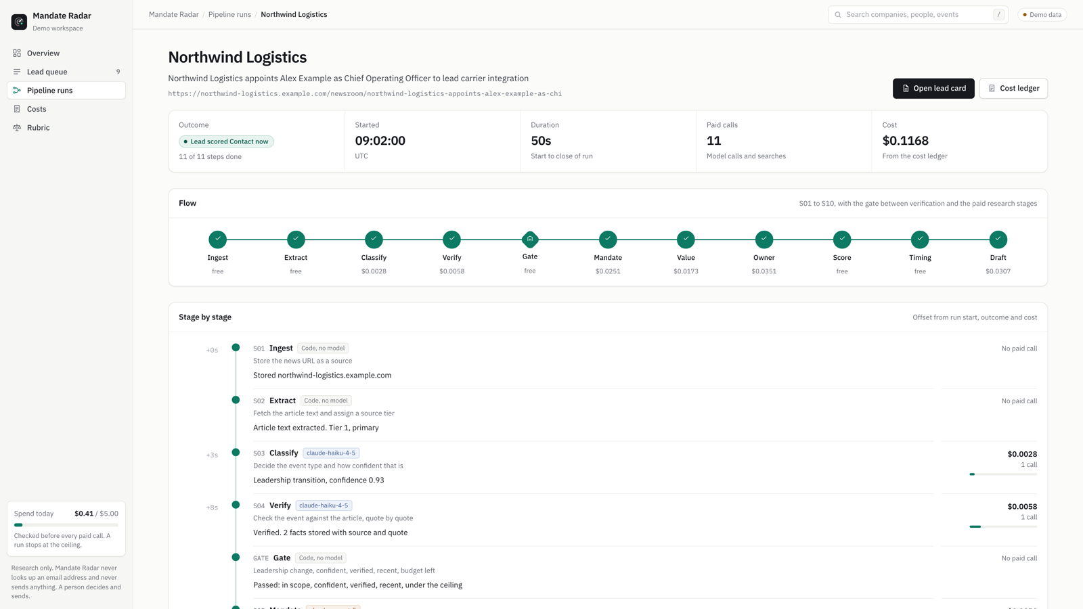Screen dimensions: 1083x609
Task: Click the search magnifier icon
Action: (838, 14)
